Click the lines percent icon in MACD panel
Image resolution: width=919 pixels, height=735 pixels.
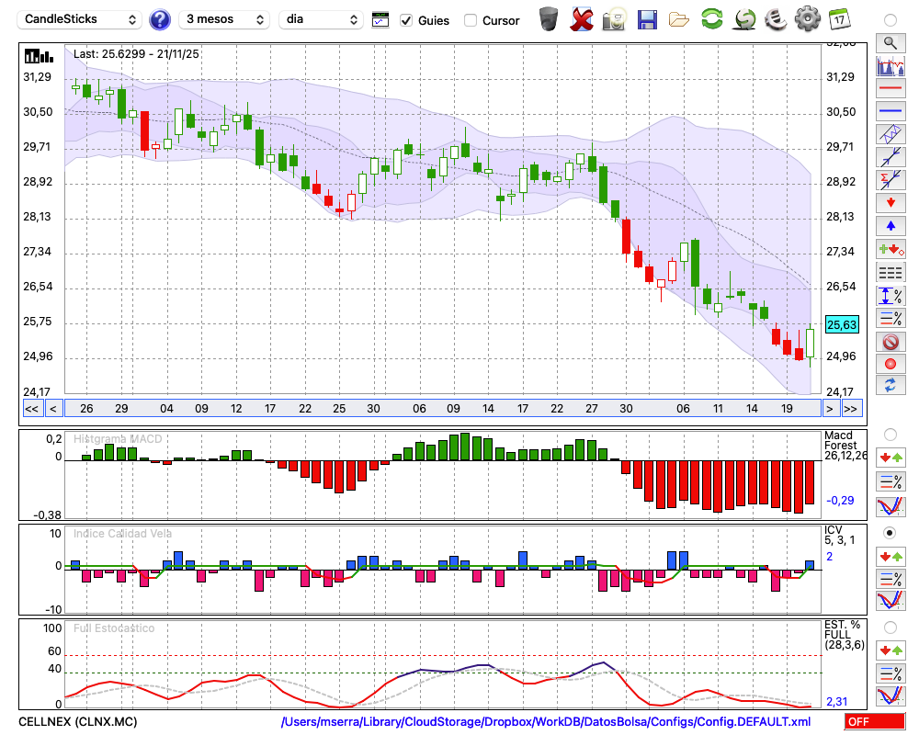tap(891, 481)
